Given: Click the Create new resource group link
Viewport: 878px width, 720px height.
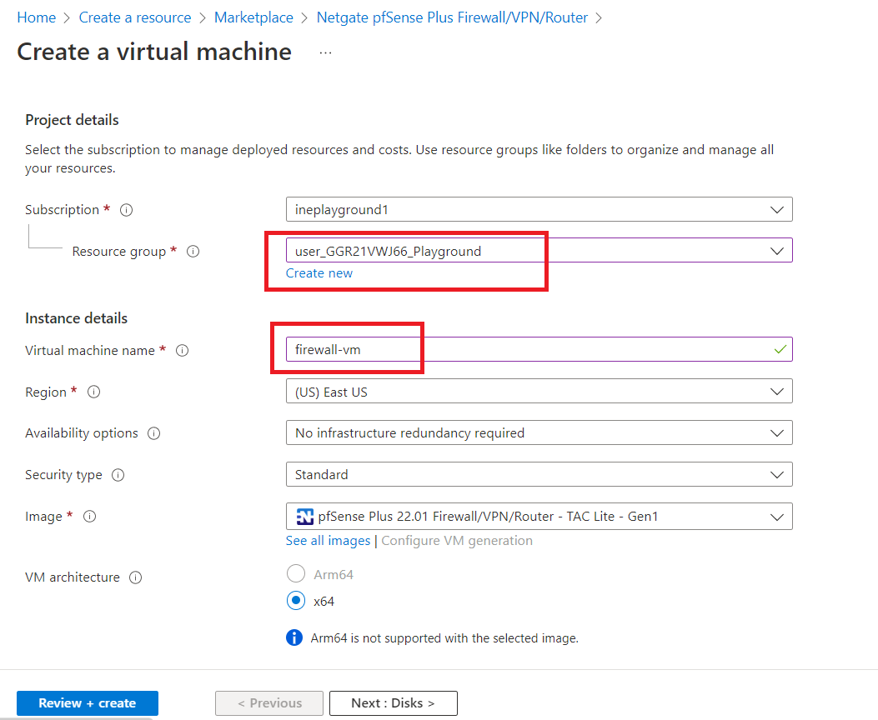Looking at the screenshot, I should click(319, 273).
